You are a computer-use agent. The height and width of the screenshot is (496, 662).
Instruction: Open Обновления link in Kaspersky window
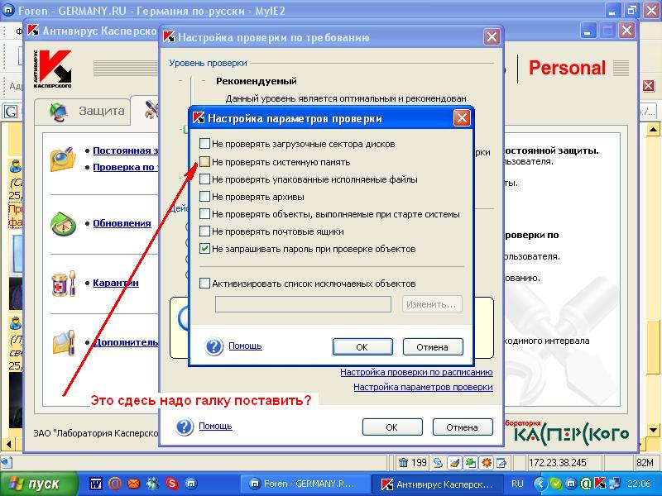(122, 223)
